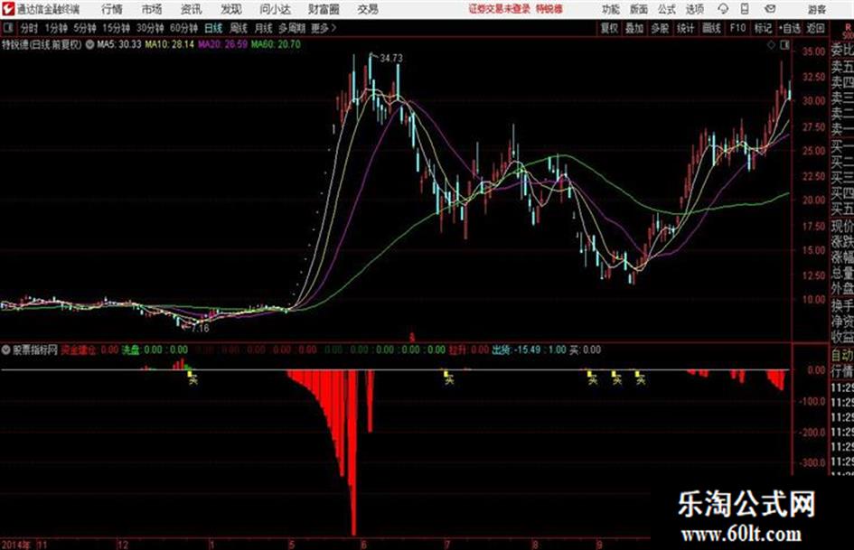The width and height of the screenshot is (854, 550).
Task: Open the 市场 menu
Action: pos(152,9)
